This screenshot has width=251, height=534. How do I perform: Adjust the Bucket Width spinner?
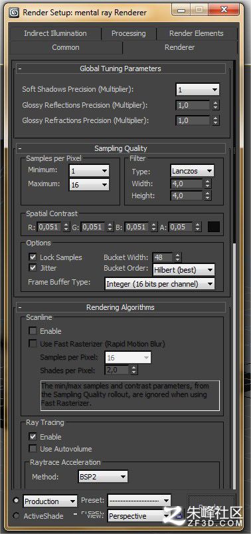pos(177,257)
